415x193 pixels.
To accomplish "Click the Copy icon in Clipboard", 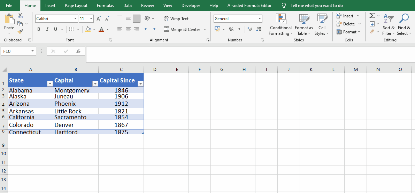I will coord(20,24).
